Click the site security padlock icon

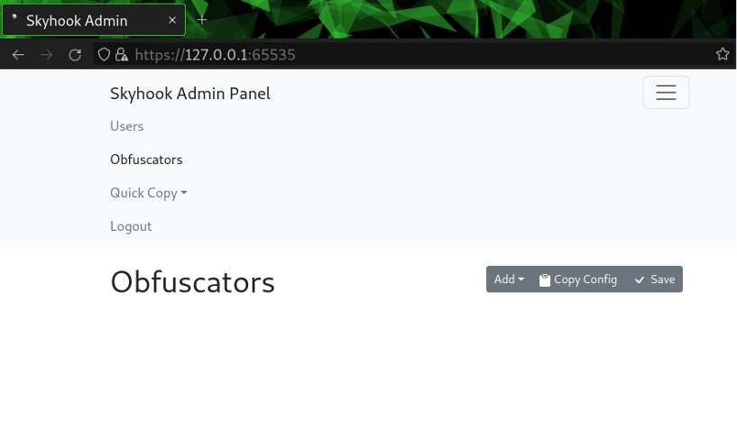pyautogui.click(x=122, y=55)
